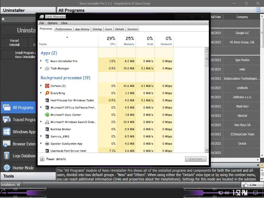Open the View menu in Task Manager

coord(64,23)
